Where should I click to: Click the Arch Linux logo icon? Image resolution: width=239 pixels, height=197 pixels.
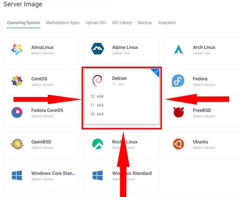coord(178,49)
